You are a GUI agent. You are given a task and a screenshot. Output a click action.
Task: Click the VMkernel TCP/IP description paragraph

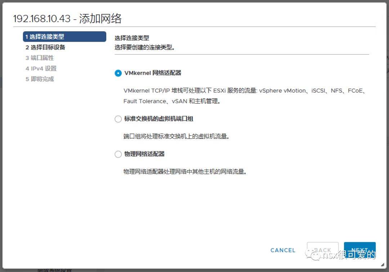[x=245, y=96]
